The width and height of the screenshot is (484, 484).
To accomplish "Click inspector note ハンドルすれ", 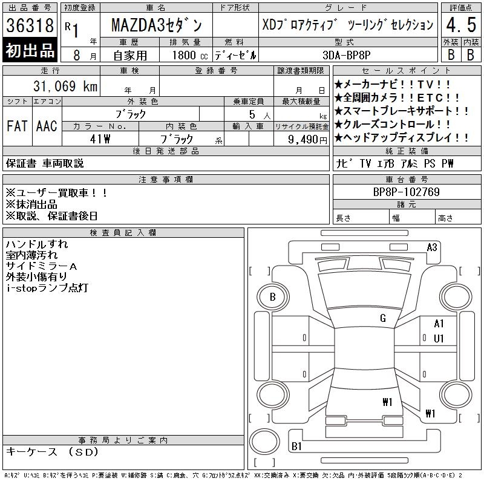I will 37,244.
